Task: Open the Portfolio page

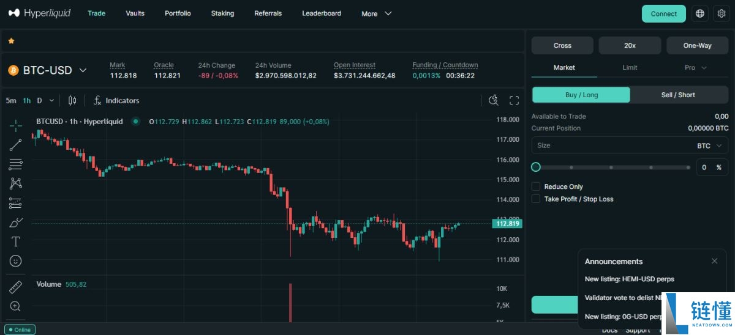Action: click(x=178, y=13)
